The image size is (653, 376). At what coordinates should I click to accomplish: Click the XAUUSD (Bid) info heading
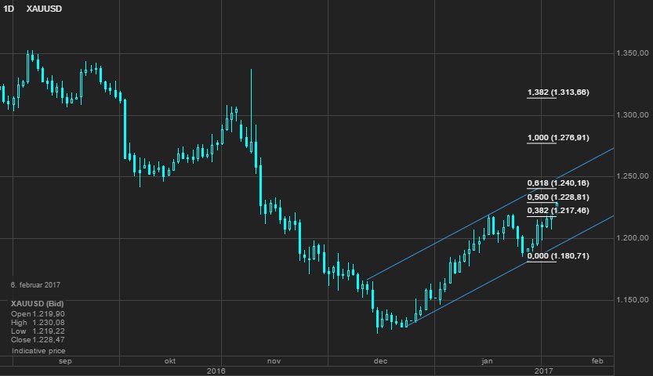38,304
